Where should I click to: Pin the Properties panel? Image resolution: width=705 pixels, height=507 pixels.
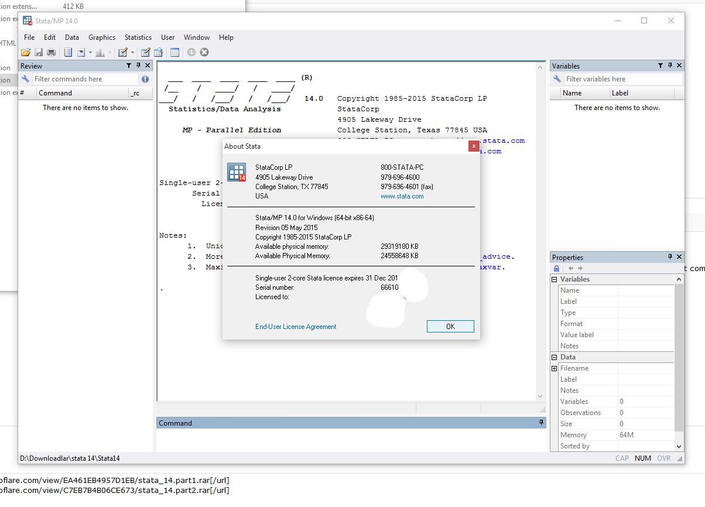pos(670,257)
